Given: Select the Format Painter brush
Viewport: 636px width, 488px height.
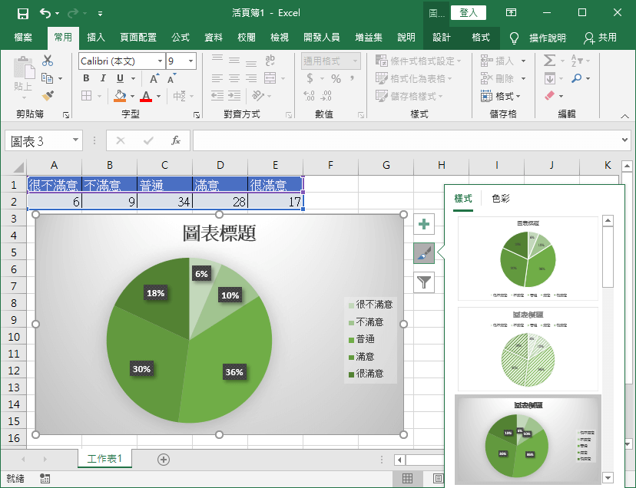Looking at the screenshot, I should coord(48,96).
